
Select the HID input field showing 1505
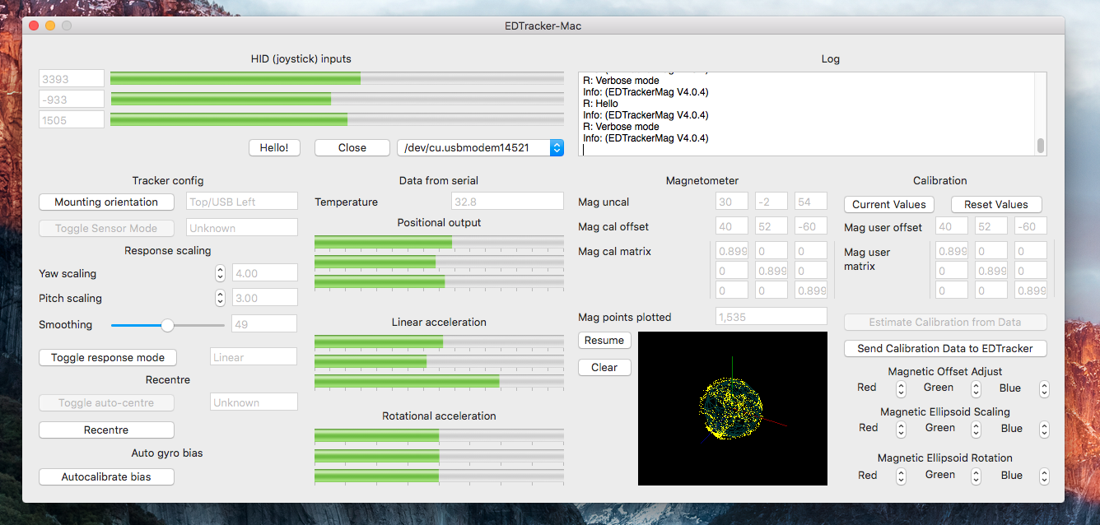click(72, 120)
